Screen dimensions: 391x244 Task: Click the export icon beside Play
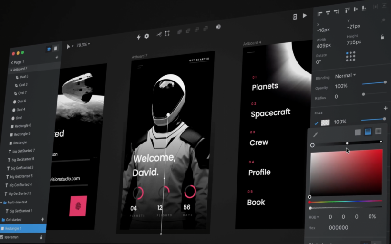(295, 16)
